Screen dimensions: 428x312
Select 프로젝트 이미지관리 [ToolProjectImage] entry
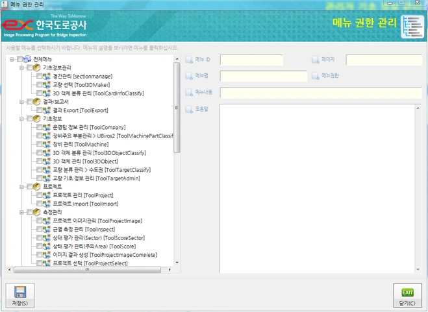(97, 221)
